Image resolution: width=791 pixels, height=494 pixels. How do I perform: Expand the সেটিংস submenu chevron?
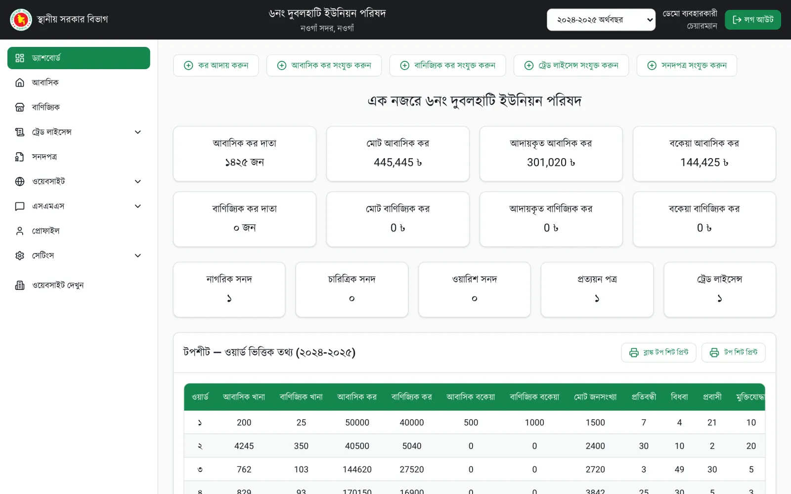[x=138, y=255]
